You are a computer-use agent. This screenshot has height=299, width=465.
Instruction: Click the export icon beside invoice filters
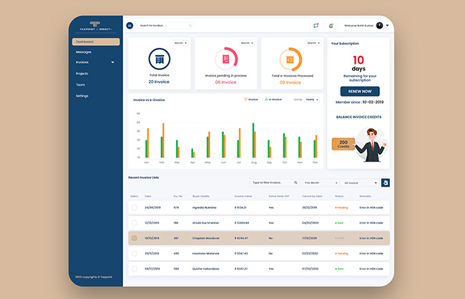click(386, 183)
